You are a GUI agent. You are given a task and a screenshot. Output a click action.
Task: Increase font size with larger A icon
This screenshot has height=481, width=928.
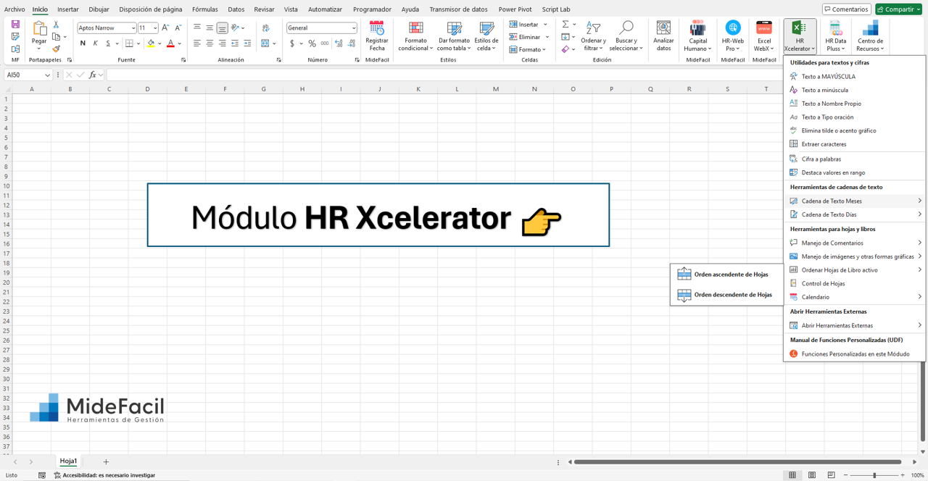[165, 28]
